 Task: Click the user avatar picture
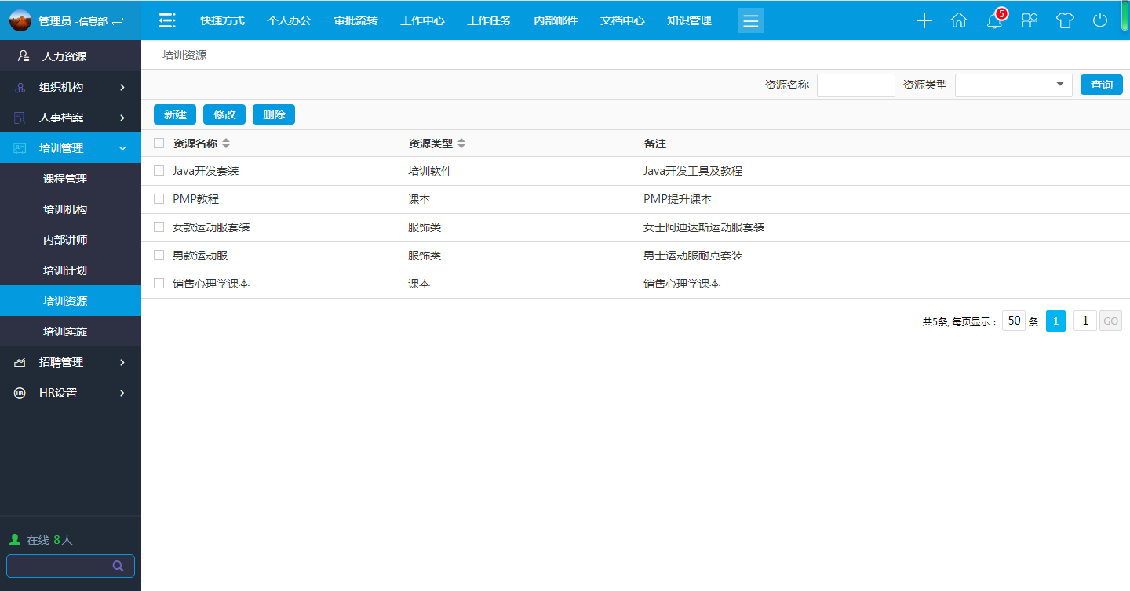20,21
